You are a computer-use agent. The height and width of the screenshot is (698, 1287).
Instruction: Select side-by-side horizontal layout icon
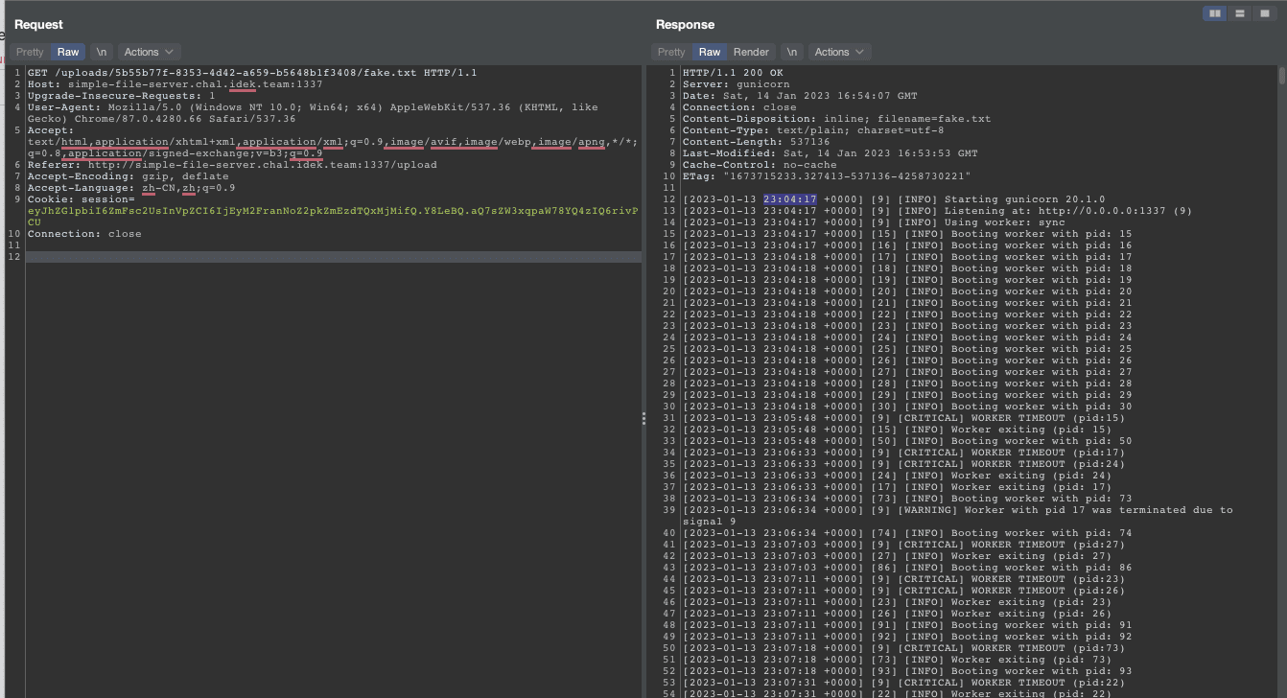pos(1215,13)
